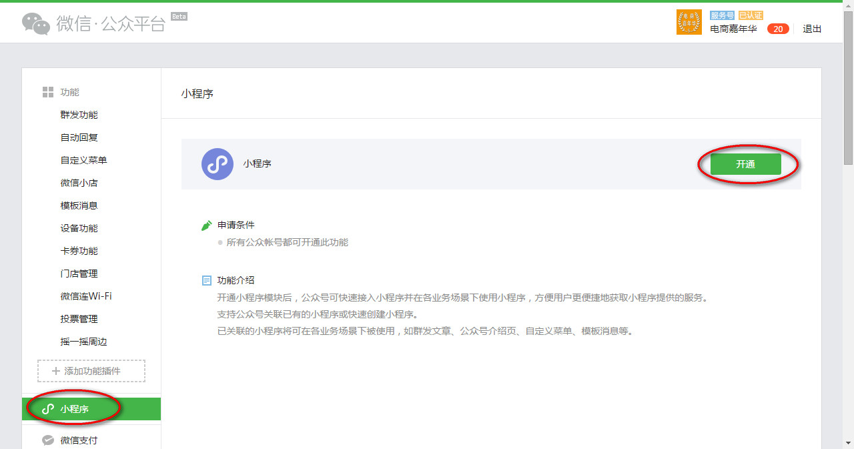Click the 已认证 verified tag

(x=751, y=15)
